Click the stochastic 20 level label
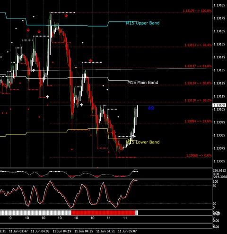Viewport: 227px width, 234px height. tap(215, 204)
